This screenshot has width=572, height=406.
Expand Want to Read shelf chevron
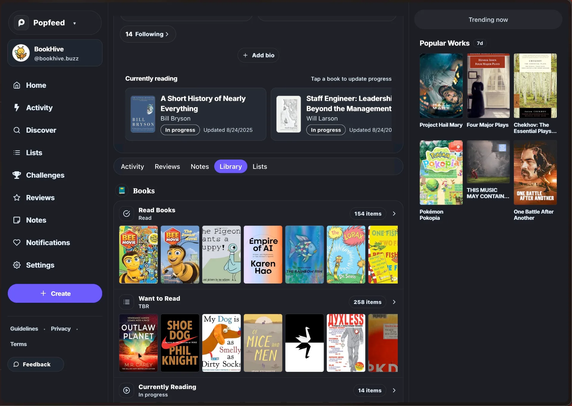[x=394, y=302]
